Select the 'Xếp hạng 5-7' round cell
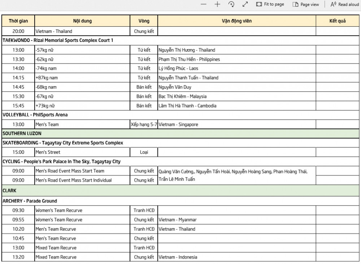Screen dimensions: 361x264 click(x=144, y=125)
